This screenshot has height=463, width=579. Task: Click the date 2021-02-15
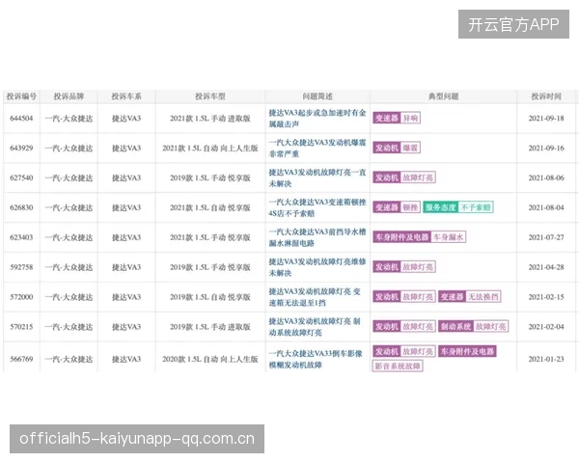coord(546,297)
